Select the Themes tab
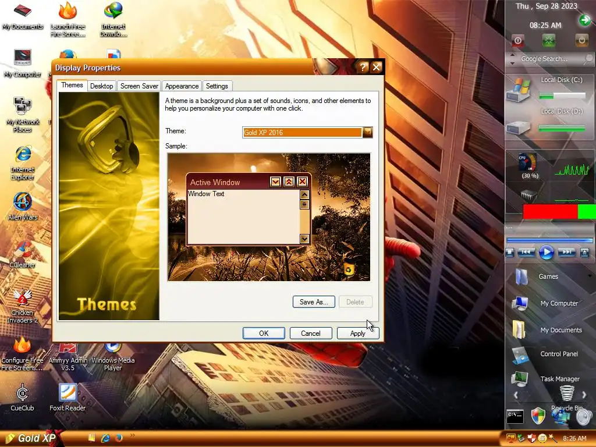The image size is (596, 447). [x=72, y=85]
